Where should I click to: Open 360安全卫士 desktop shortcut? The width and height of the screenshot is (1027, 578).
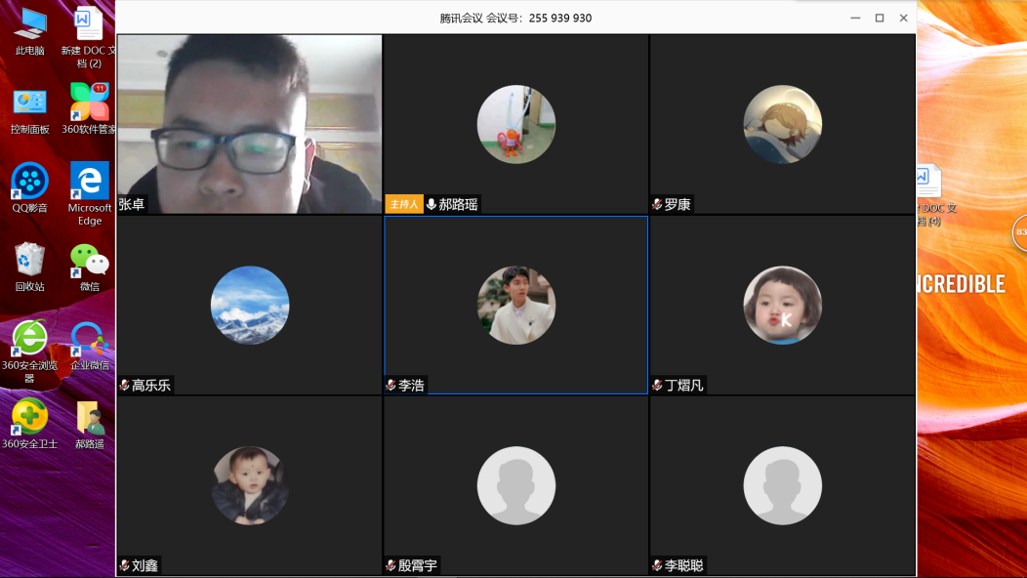click(29, 417)
